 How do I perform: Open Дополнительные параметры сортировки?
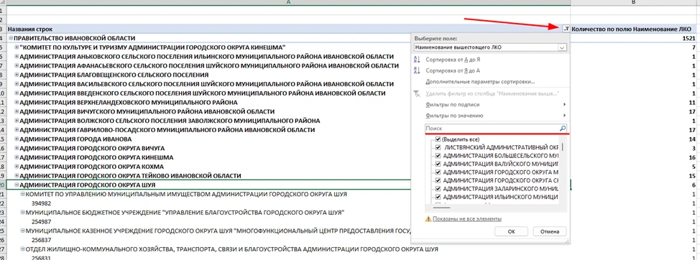click(480, 82)
